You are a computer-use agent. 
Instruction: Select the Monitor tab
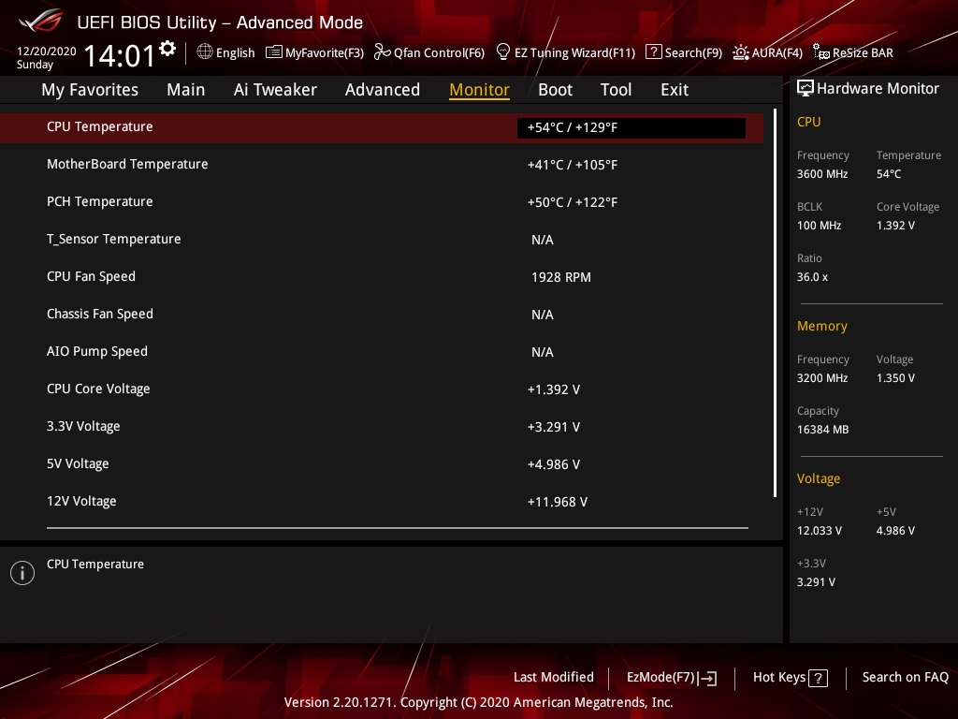pos(479,90)
